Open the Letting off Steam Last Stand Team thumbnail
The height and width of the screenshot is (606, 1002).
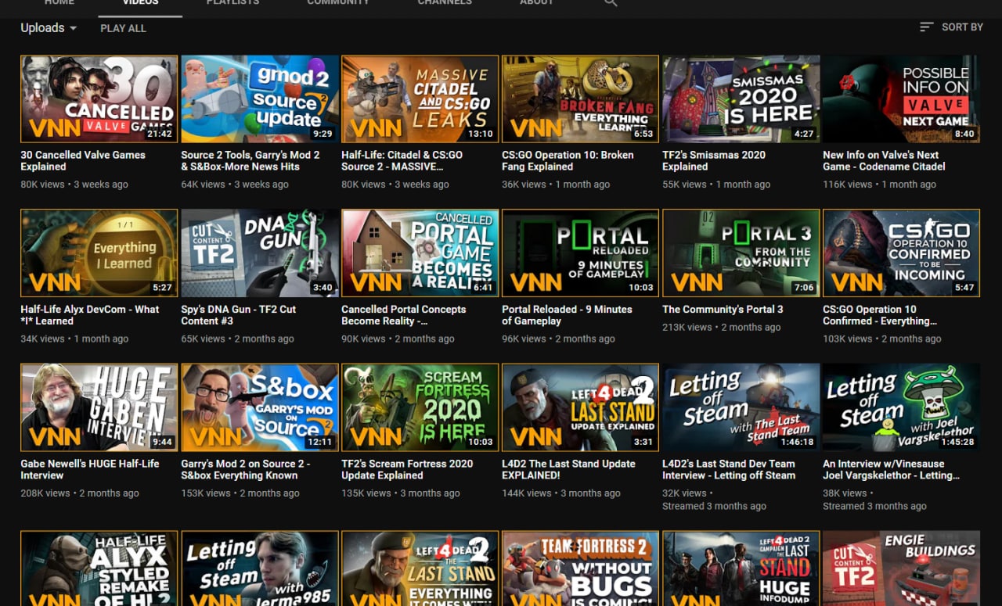(741, 407)
